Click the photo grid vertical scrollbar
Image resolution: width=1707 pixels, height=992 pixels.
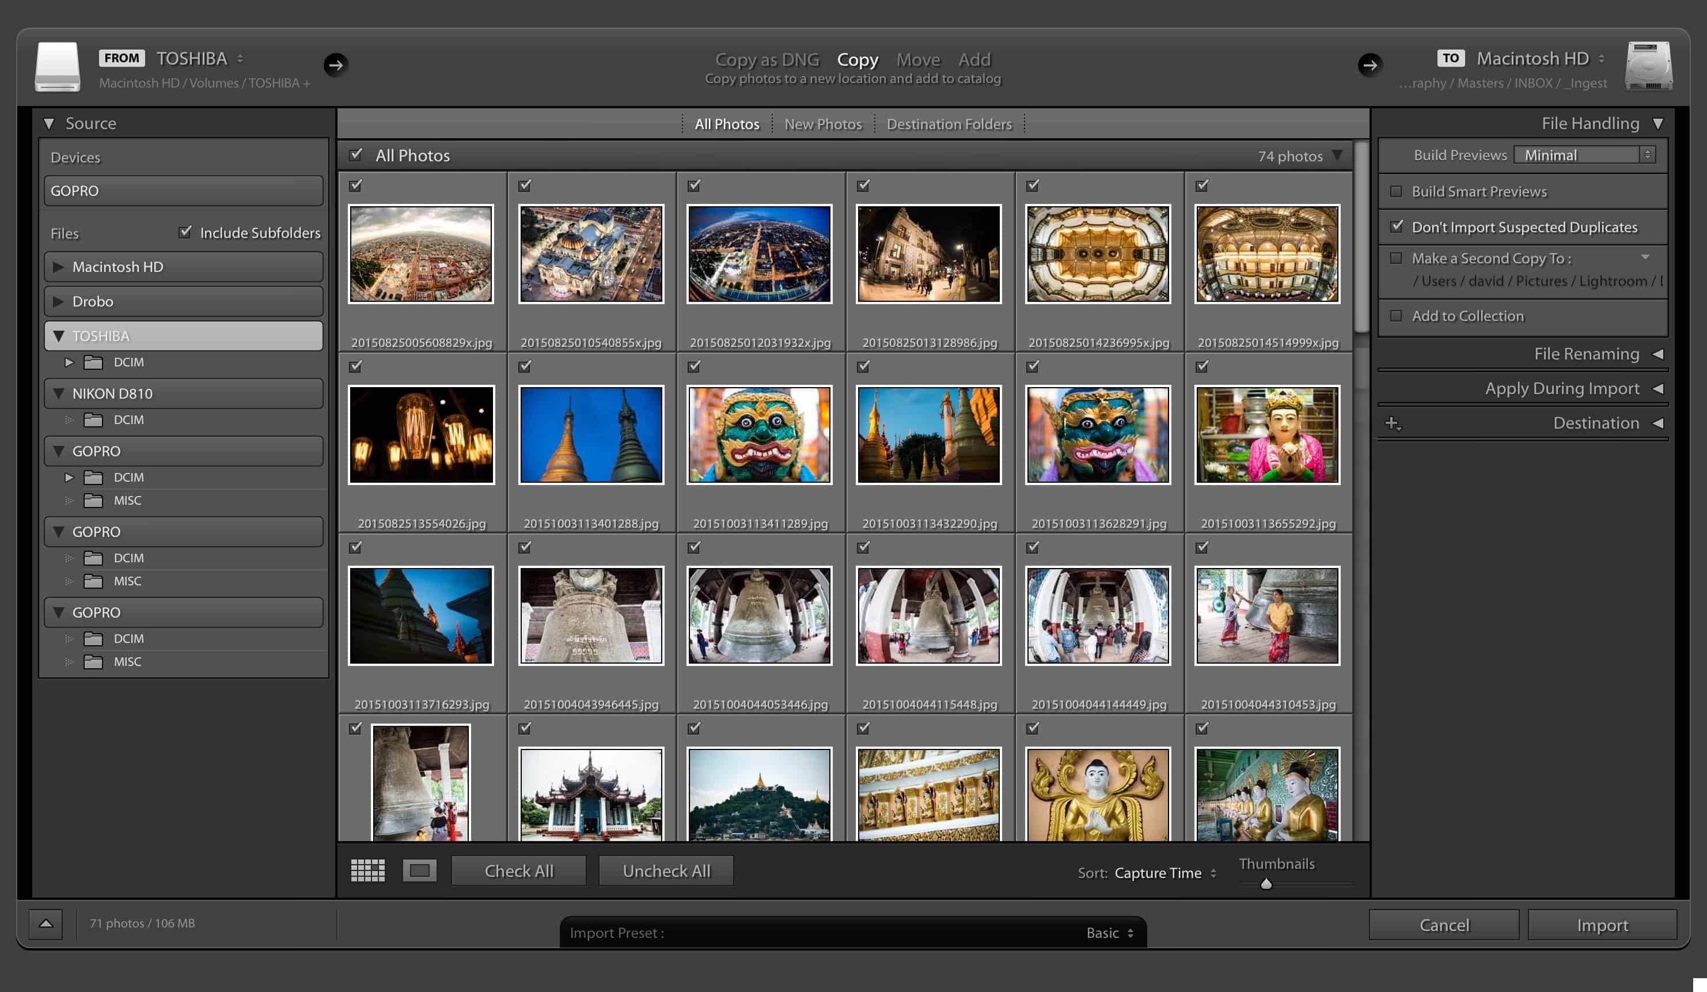click(x=1361, y=237)
